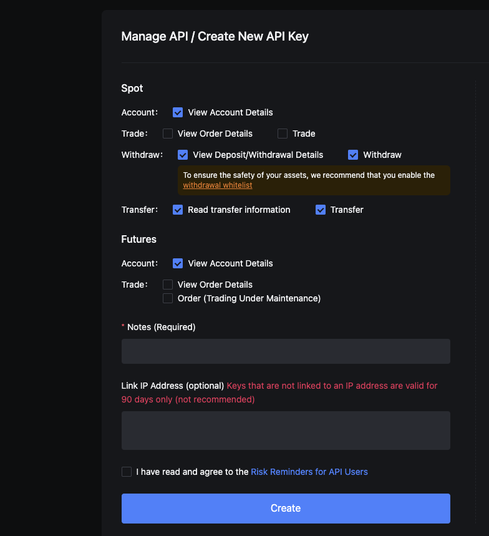Viewport: 489px width, 536px height.
Task: Open the withdrawal whitelist link
Action: click(218, 185)
